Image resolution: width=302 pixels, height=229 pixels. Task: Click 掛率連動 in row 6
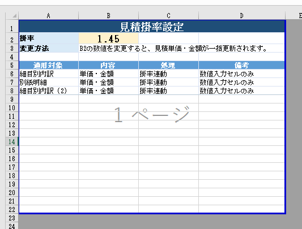pos(168,74)
